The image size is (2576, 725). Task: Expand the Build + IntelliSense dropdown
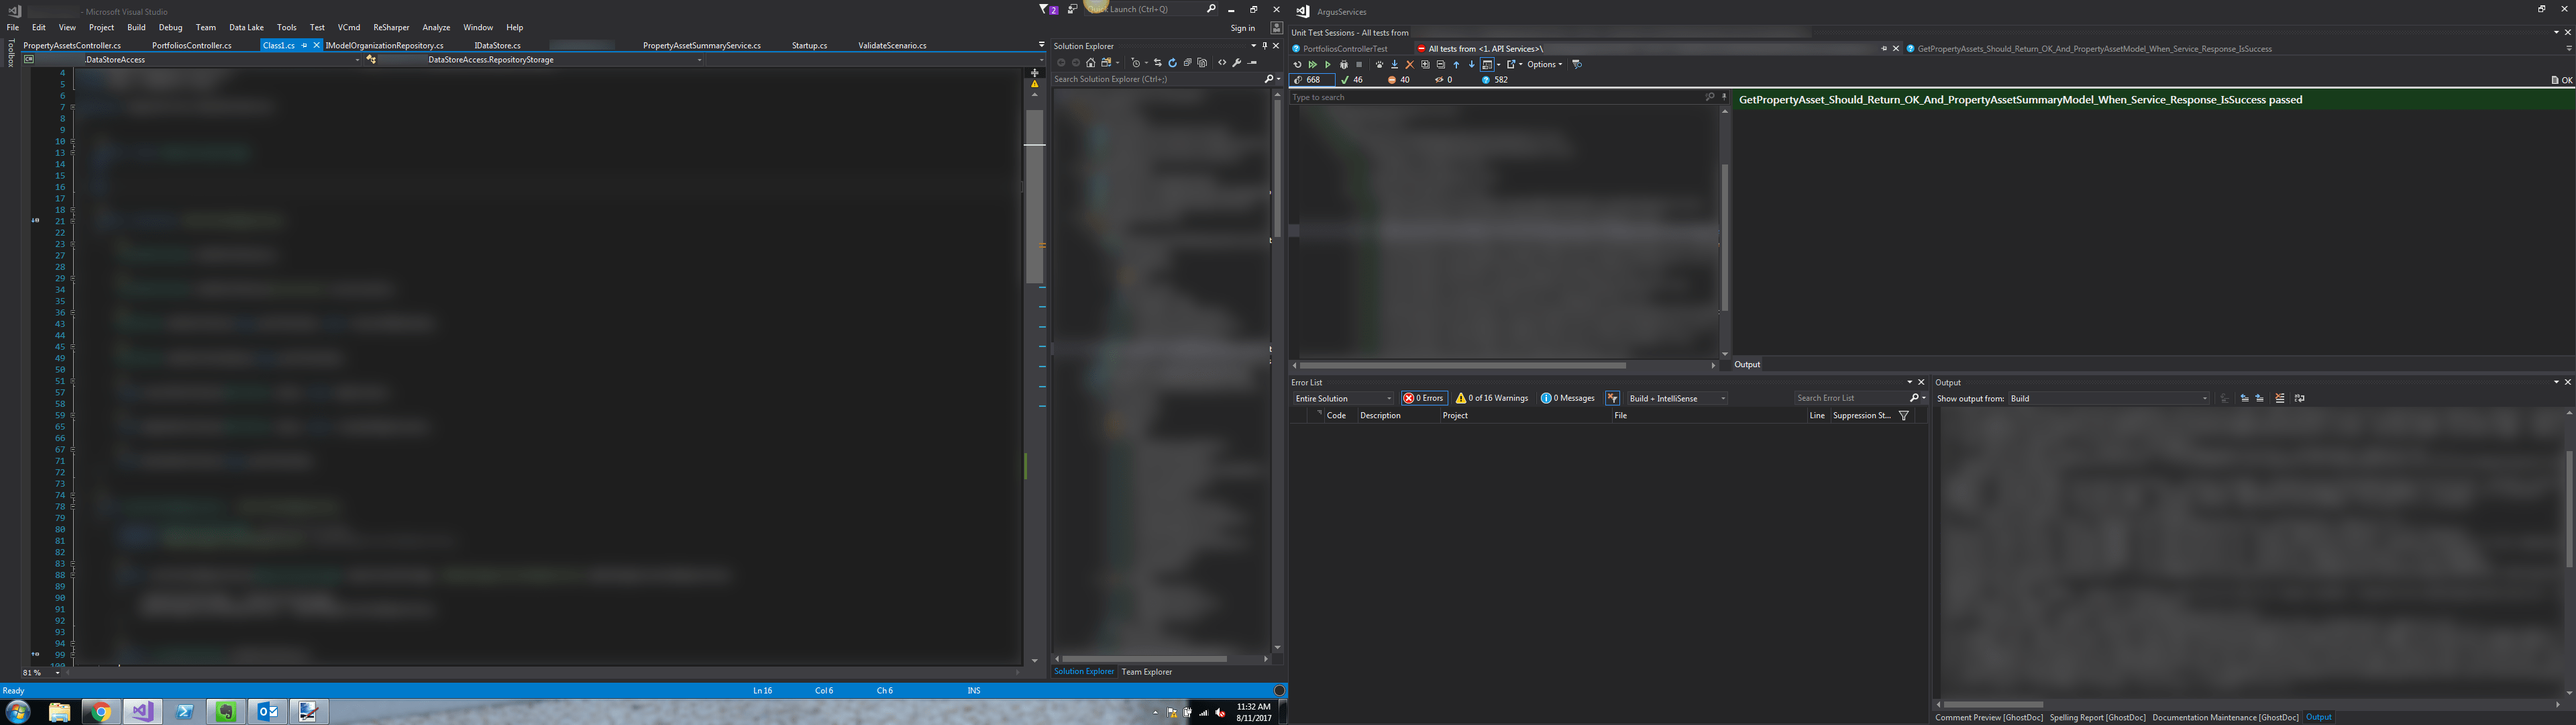[x=1676, y=399]
